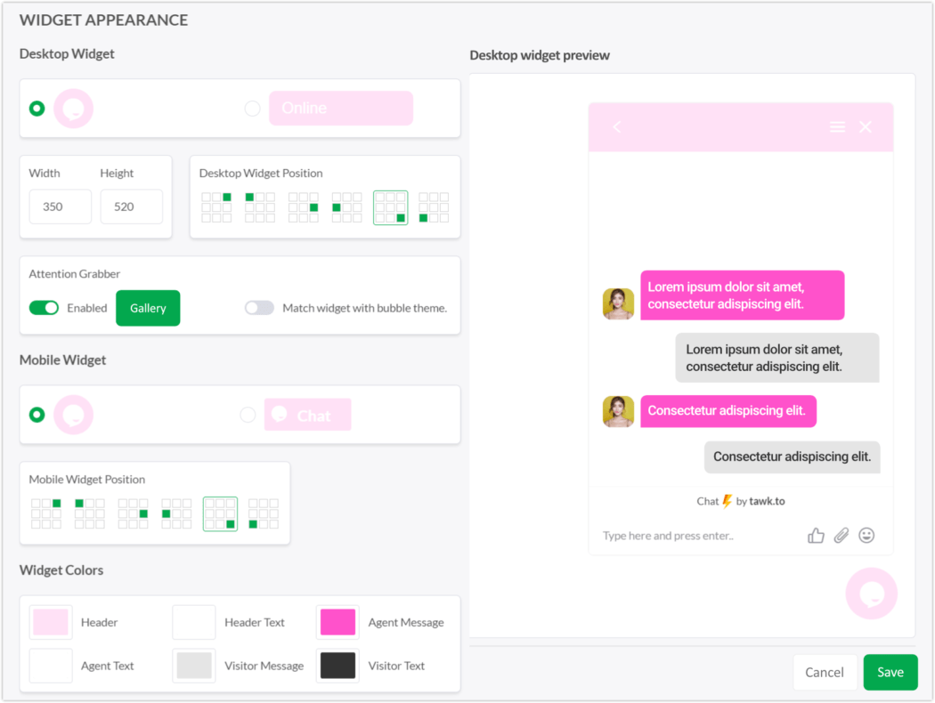
Task: Click the mobile Chat bar widget style
Action: [308, 415]
